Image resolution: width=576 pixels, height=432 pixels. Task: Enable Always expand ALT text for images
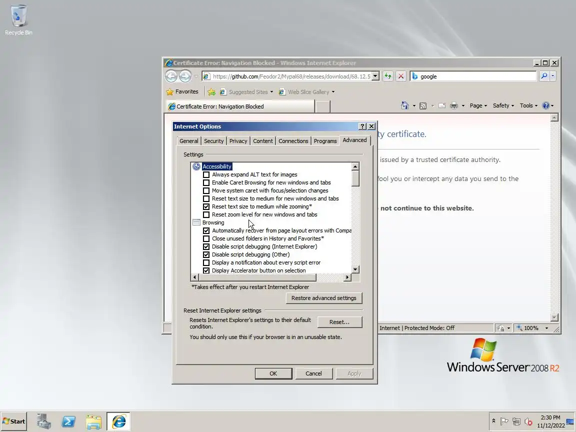click(206, 174)
